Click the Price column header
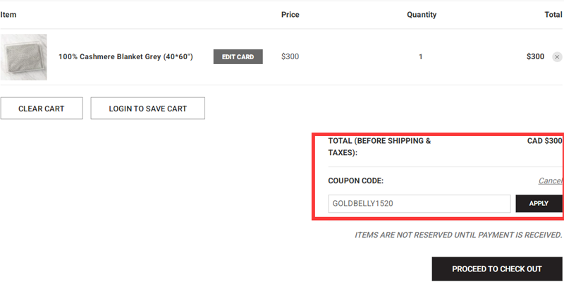The image size is (564, 282). click(290, 15)
